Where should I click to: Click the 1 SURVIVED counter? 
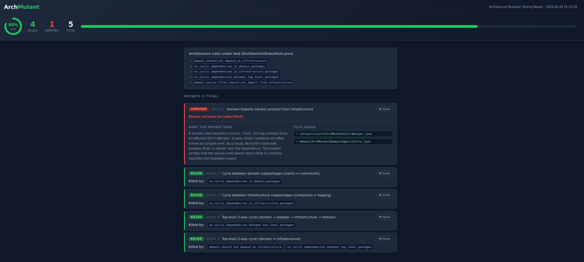(52, 26)
